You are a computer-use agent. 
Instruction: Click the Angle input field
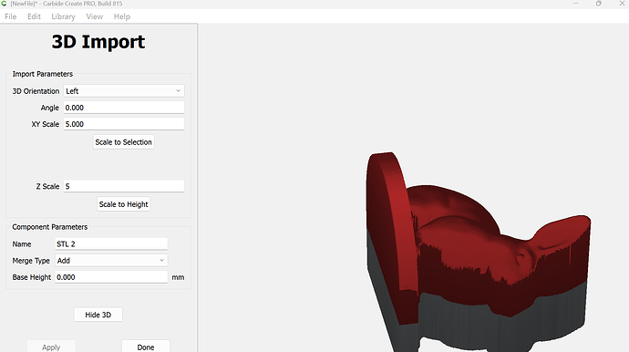click(x=124, y=108)
